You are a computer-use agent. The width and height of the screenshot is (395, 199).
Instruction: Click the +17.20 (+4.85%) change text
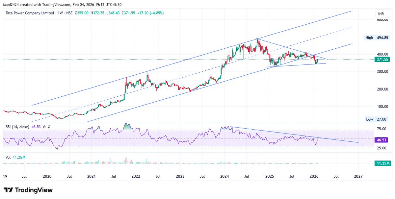click(151, 13)
